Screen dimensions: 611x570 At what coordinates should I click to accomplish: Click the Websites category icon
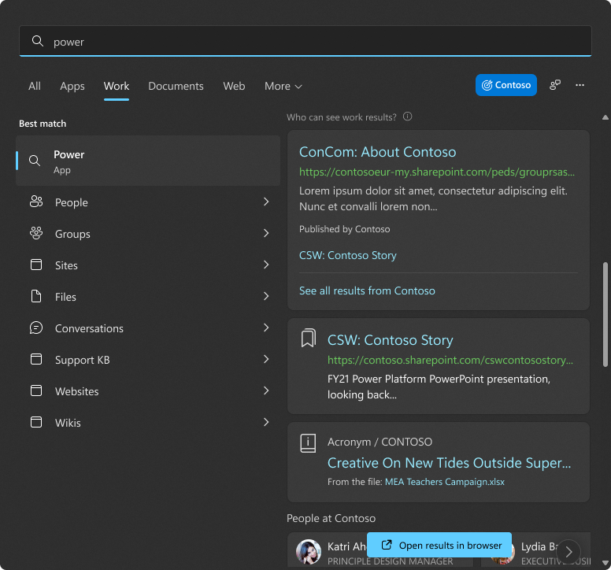36,390
